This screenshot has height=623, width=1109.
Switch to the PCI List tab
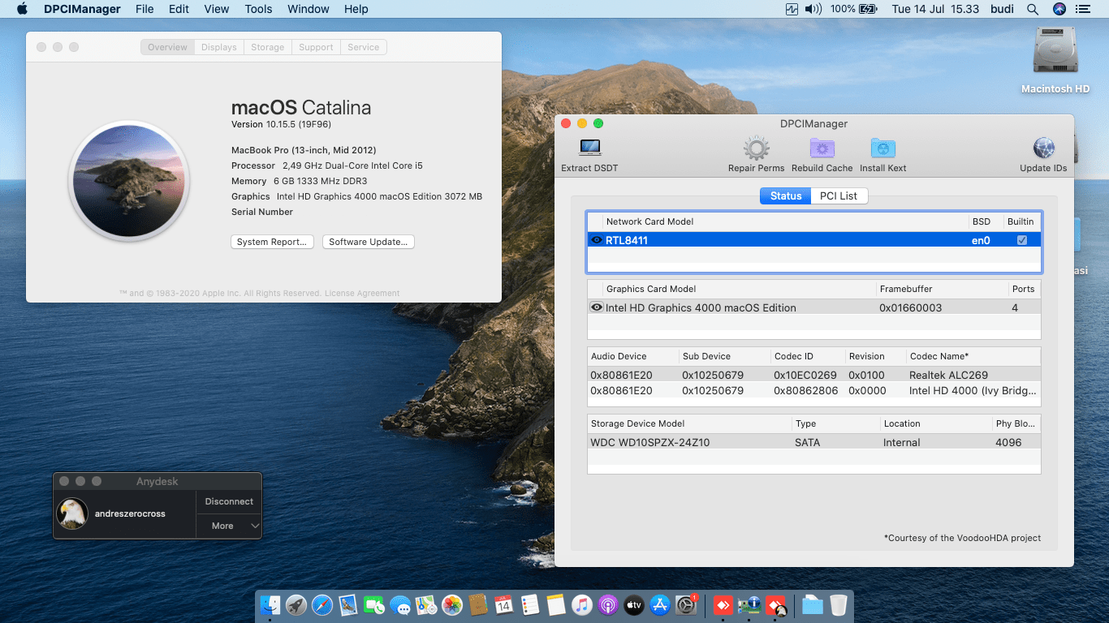[839, 195]
